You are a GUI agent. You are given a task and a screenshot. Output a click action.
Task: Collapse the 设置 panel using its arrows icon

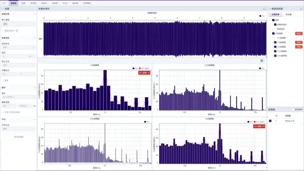point(3,9)
